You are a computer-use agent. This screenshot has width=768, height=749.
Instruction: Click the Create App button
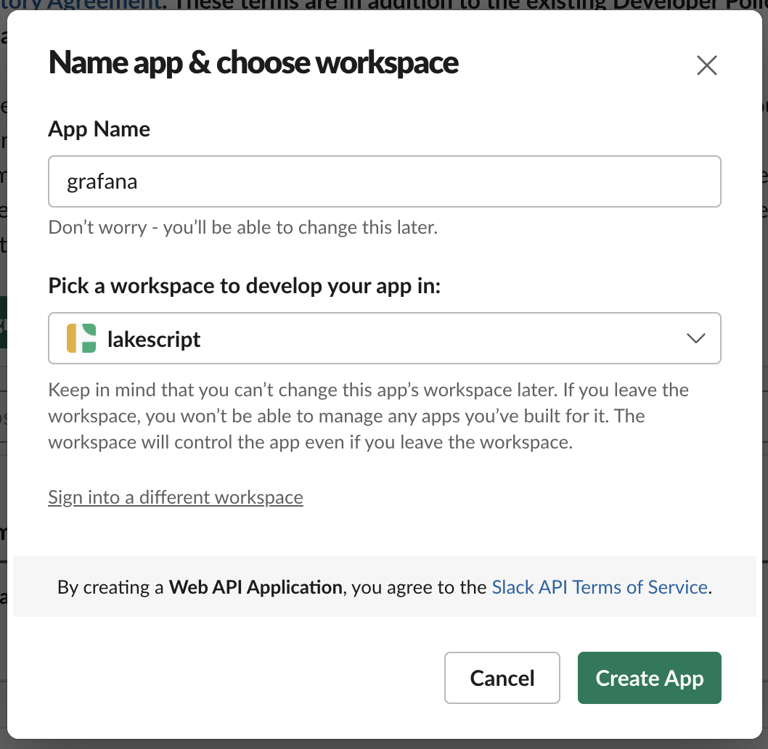point(650,678)
